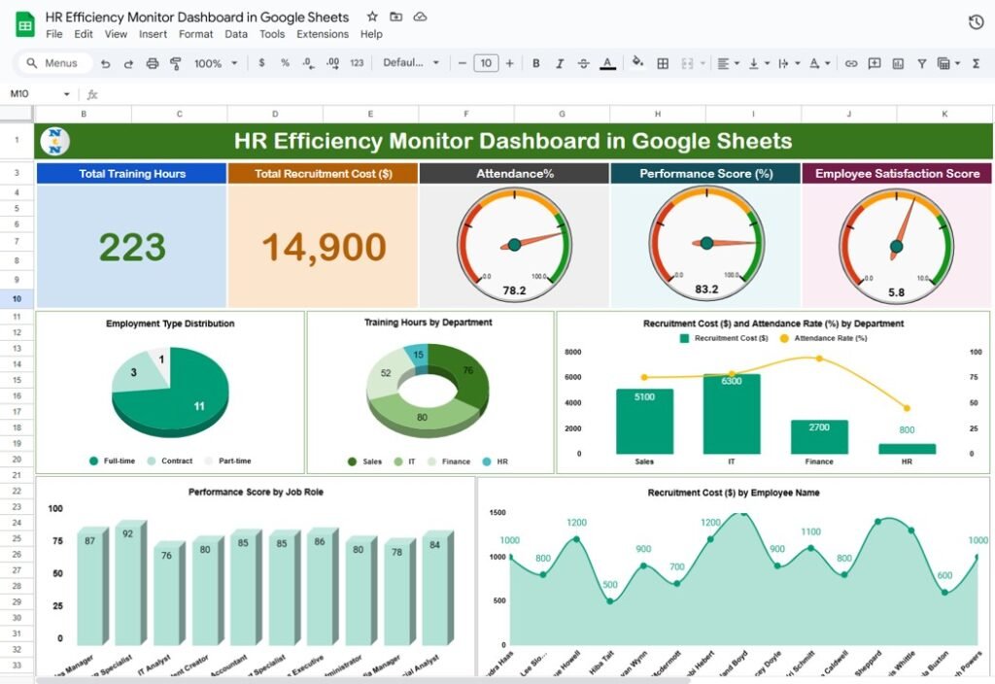The image size is (995, 684).
Task: Click the Full-time legend entry
Action: point(113,461)
